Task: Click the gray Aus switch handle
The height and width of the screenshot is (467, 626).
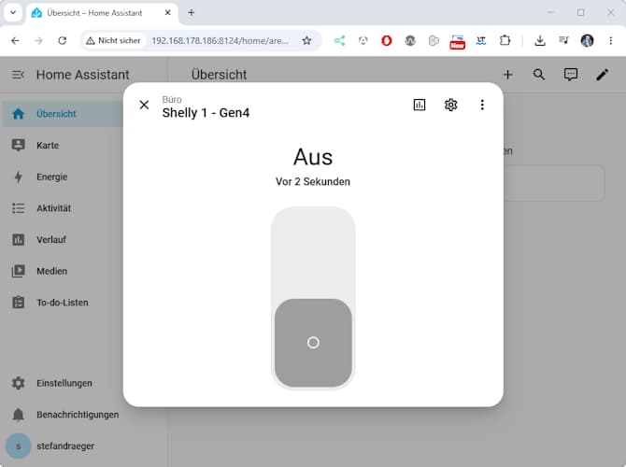Action: point(313,343)
